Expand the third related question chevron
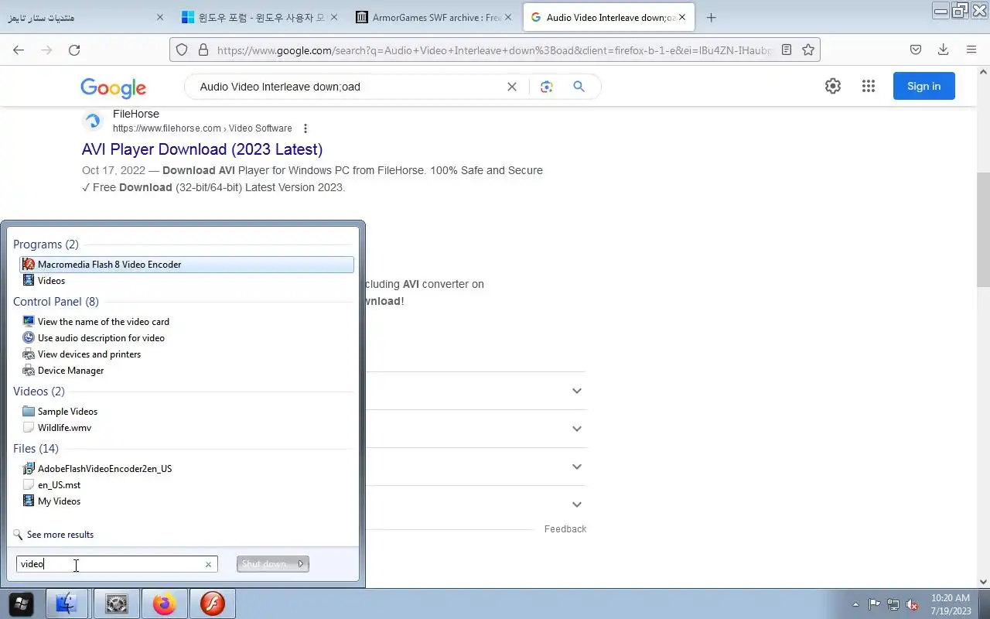 point(577,467)
